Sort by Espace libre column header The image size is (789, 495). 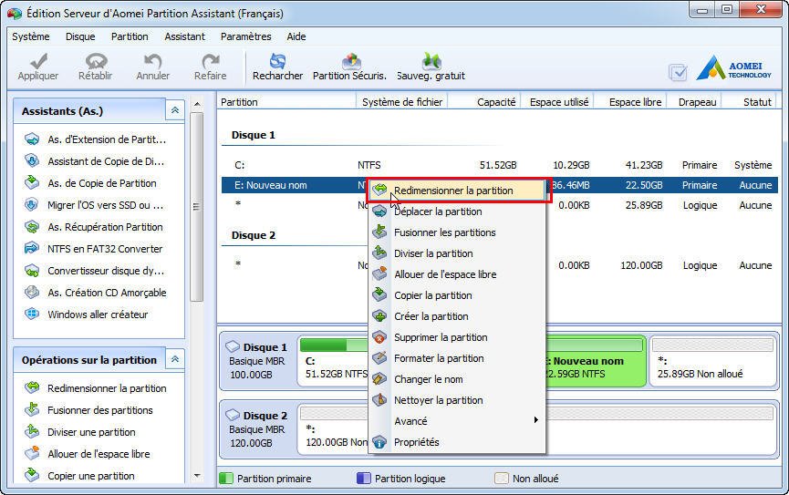click(x=630, y=101)
